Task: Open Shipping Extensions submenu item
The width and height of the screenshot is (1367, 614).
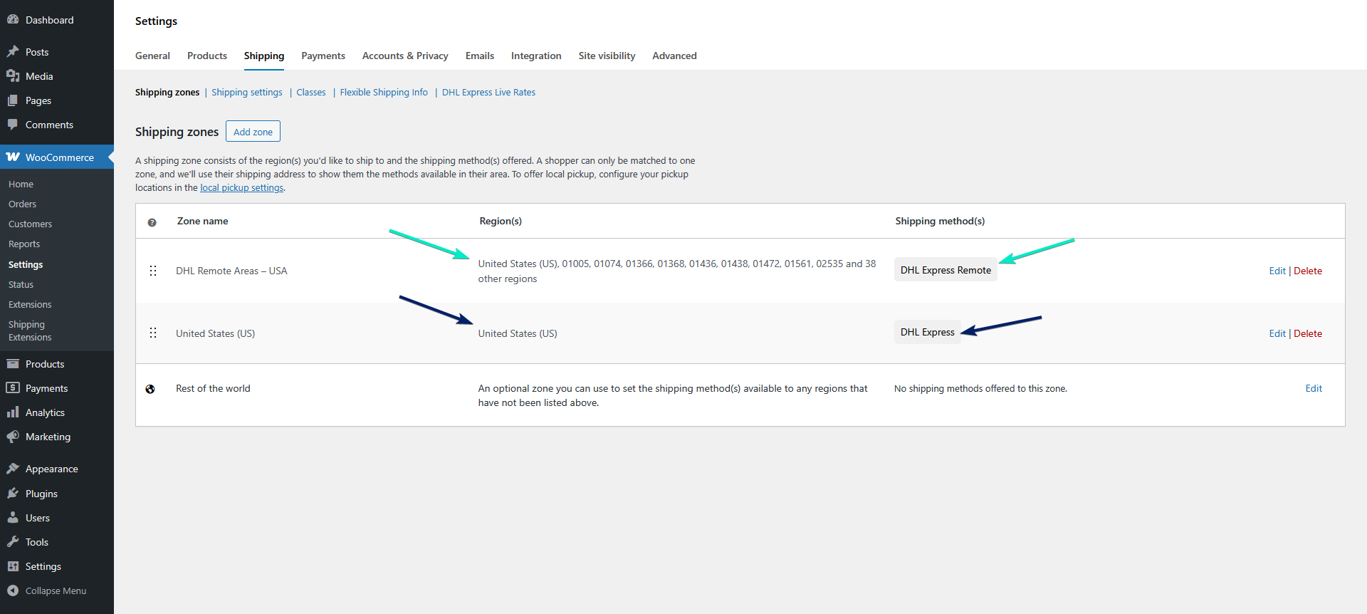Action: (x=30, y=331)
